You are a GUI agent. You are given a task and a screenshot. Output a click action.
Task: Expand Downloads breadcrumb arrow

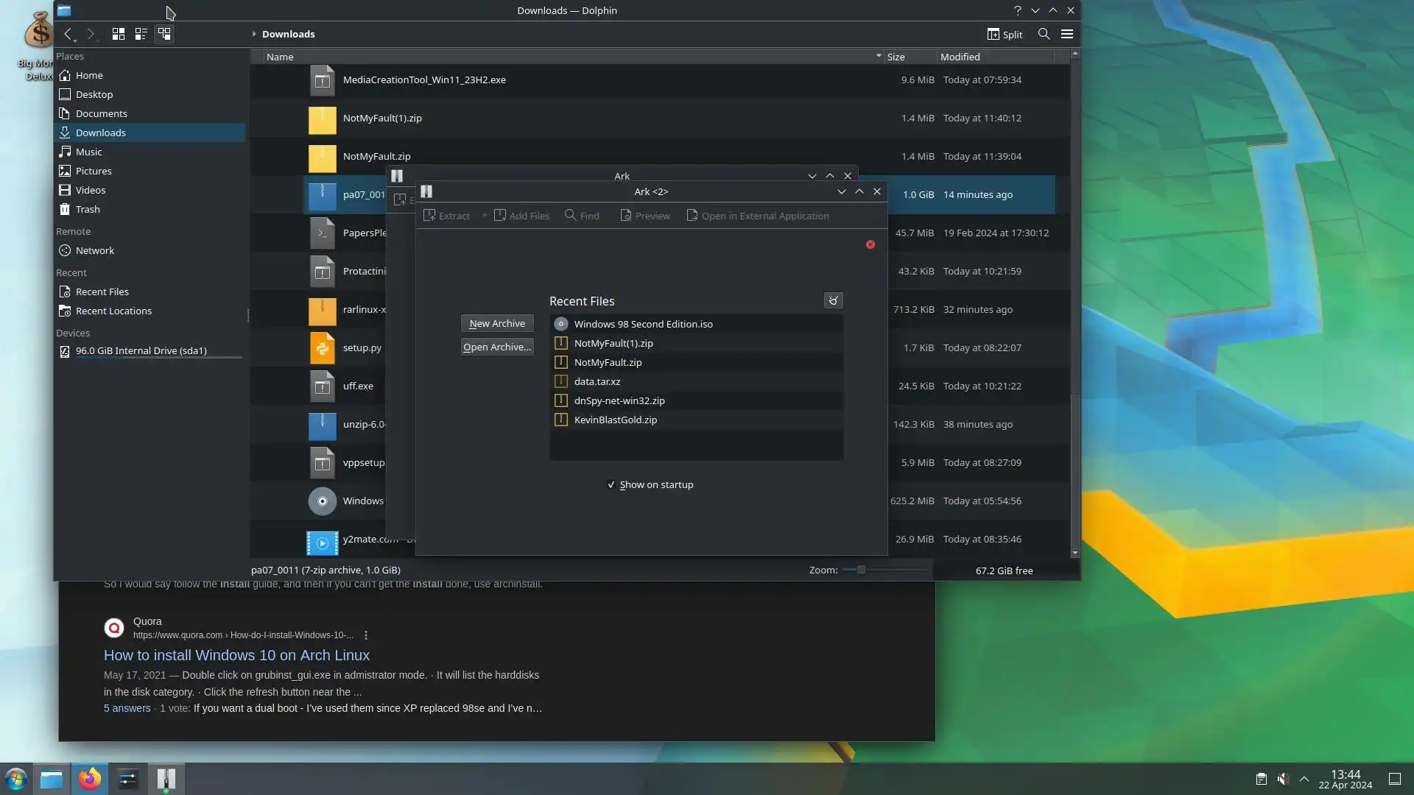click(x=254, y=34)
